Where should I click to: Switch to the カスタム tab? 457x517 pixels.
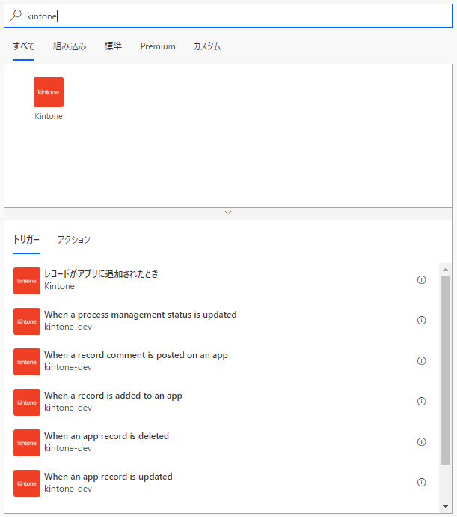pyautogui.click(x=207, y=46)
